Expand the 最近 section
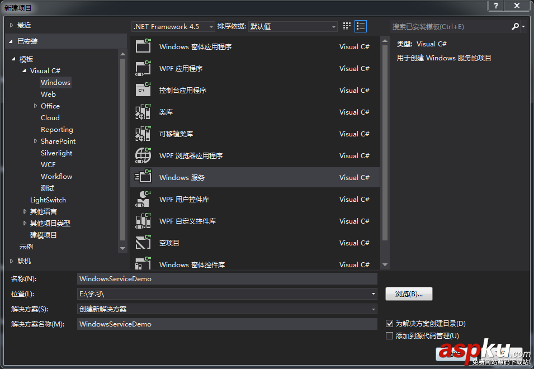Viewport: 534px width, 369px height. pos(12,25)
